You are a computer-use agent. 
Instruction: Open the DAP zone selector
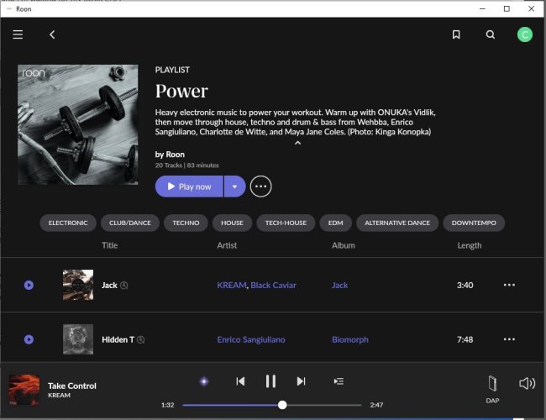[x=492, y=390]
